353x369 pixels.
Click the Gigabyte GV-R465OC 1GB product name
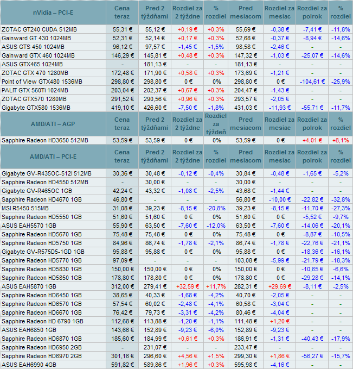(37, 191)
